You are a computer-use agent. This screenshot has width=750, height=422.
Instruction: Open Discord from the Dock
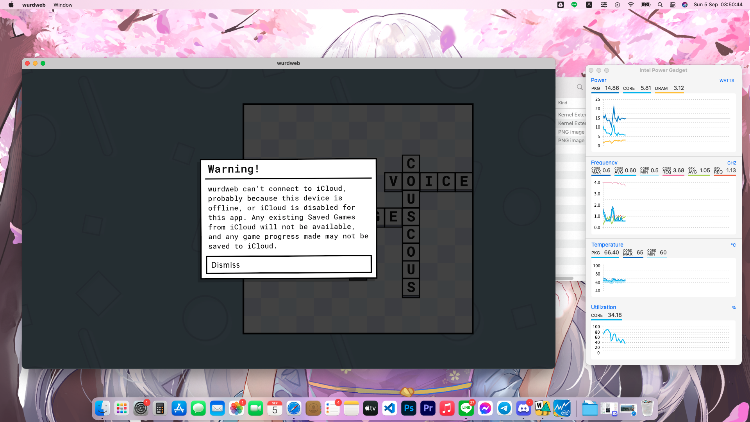pyautogui.click(x=523, y=408)
